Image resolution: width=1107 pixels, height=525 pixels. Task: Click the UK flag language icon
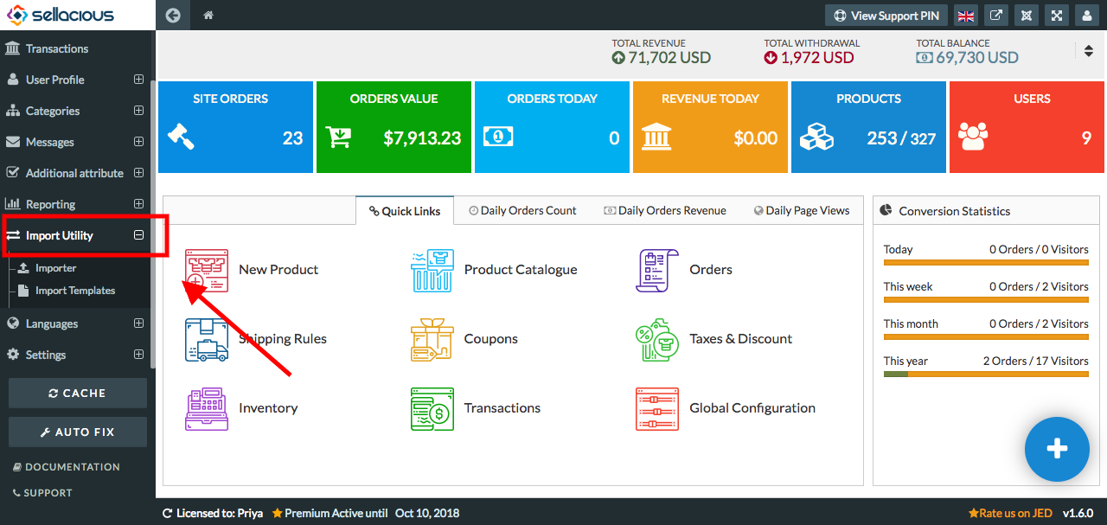[966, 16]
